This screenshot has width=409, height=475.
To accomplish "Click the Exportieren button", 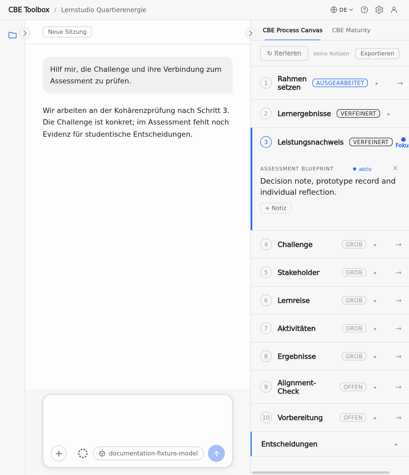I will click(x=377, y=54).
